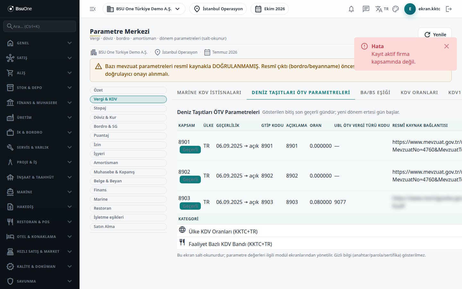
Task: Open the notifications bell
Action: pyautogui.click(x=351, y=9)
